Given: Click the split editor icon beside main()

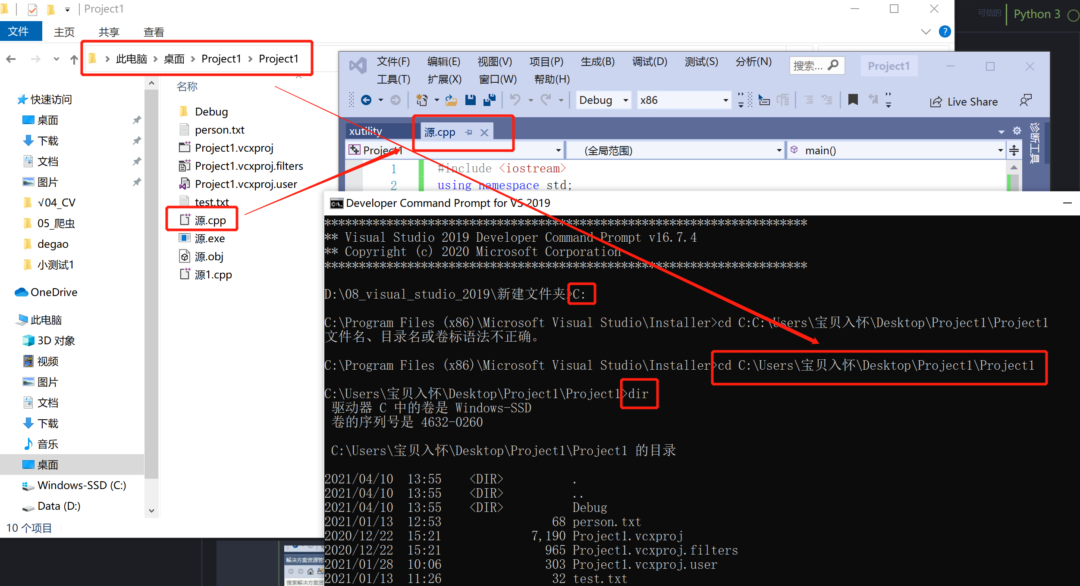Looking at the screenshot, I should 1014,150.
